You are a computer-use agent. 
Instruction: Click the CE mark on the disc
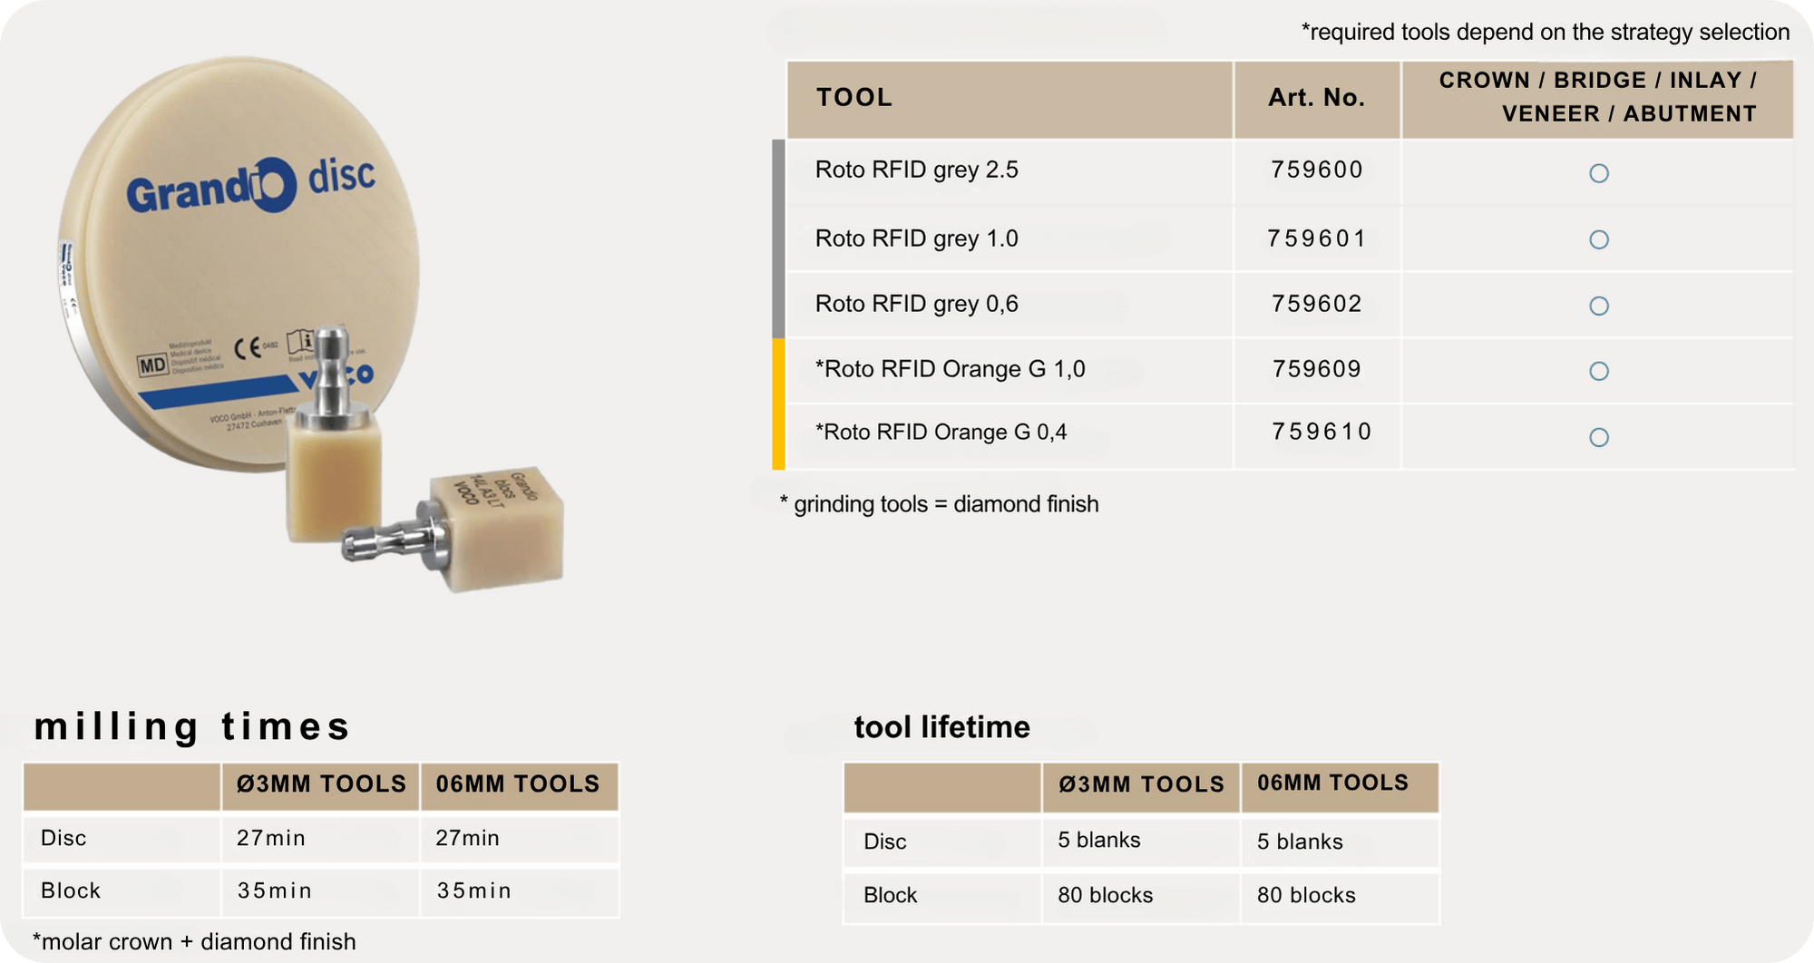tap(249, 348)
